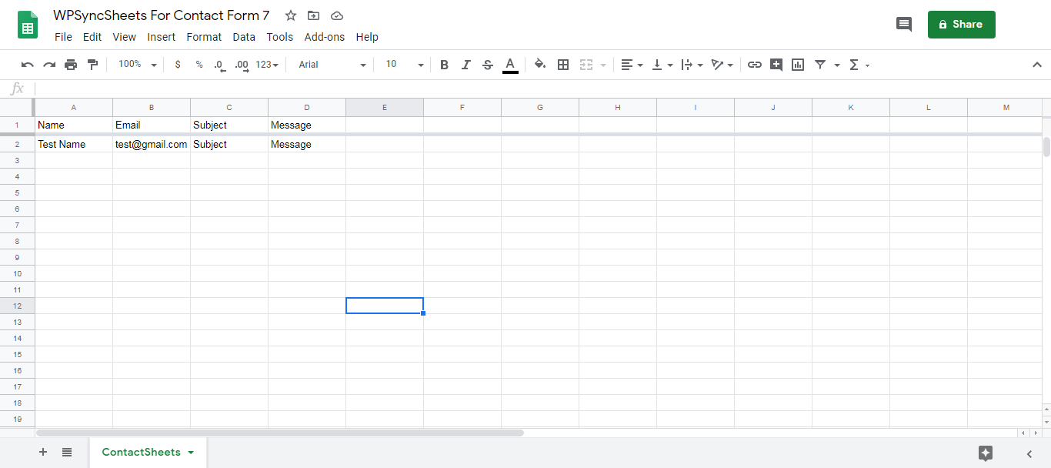1051x468 pixels.
Task: Show side panel chevron
Action: 1029,453
